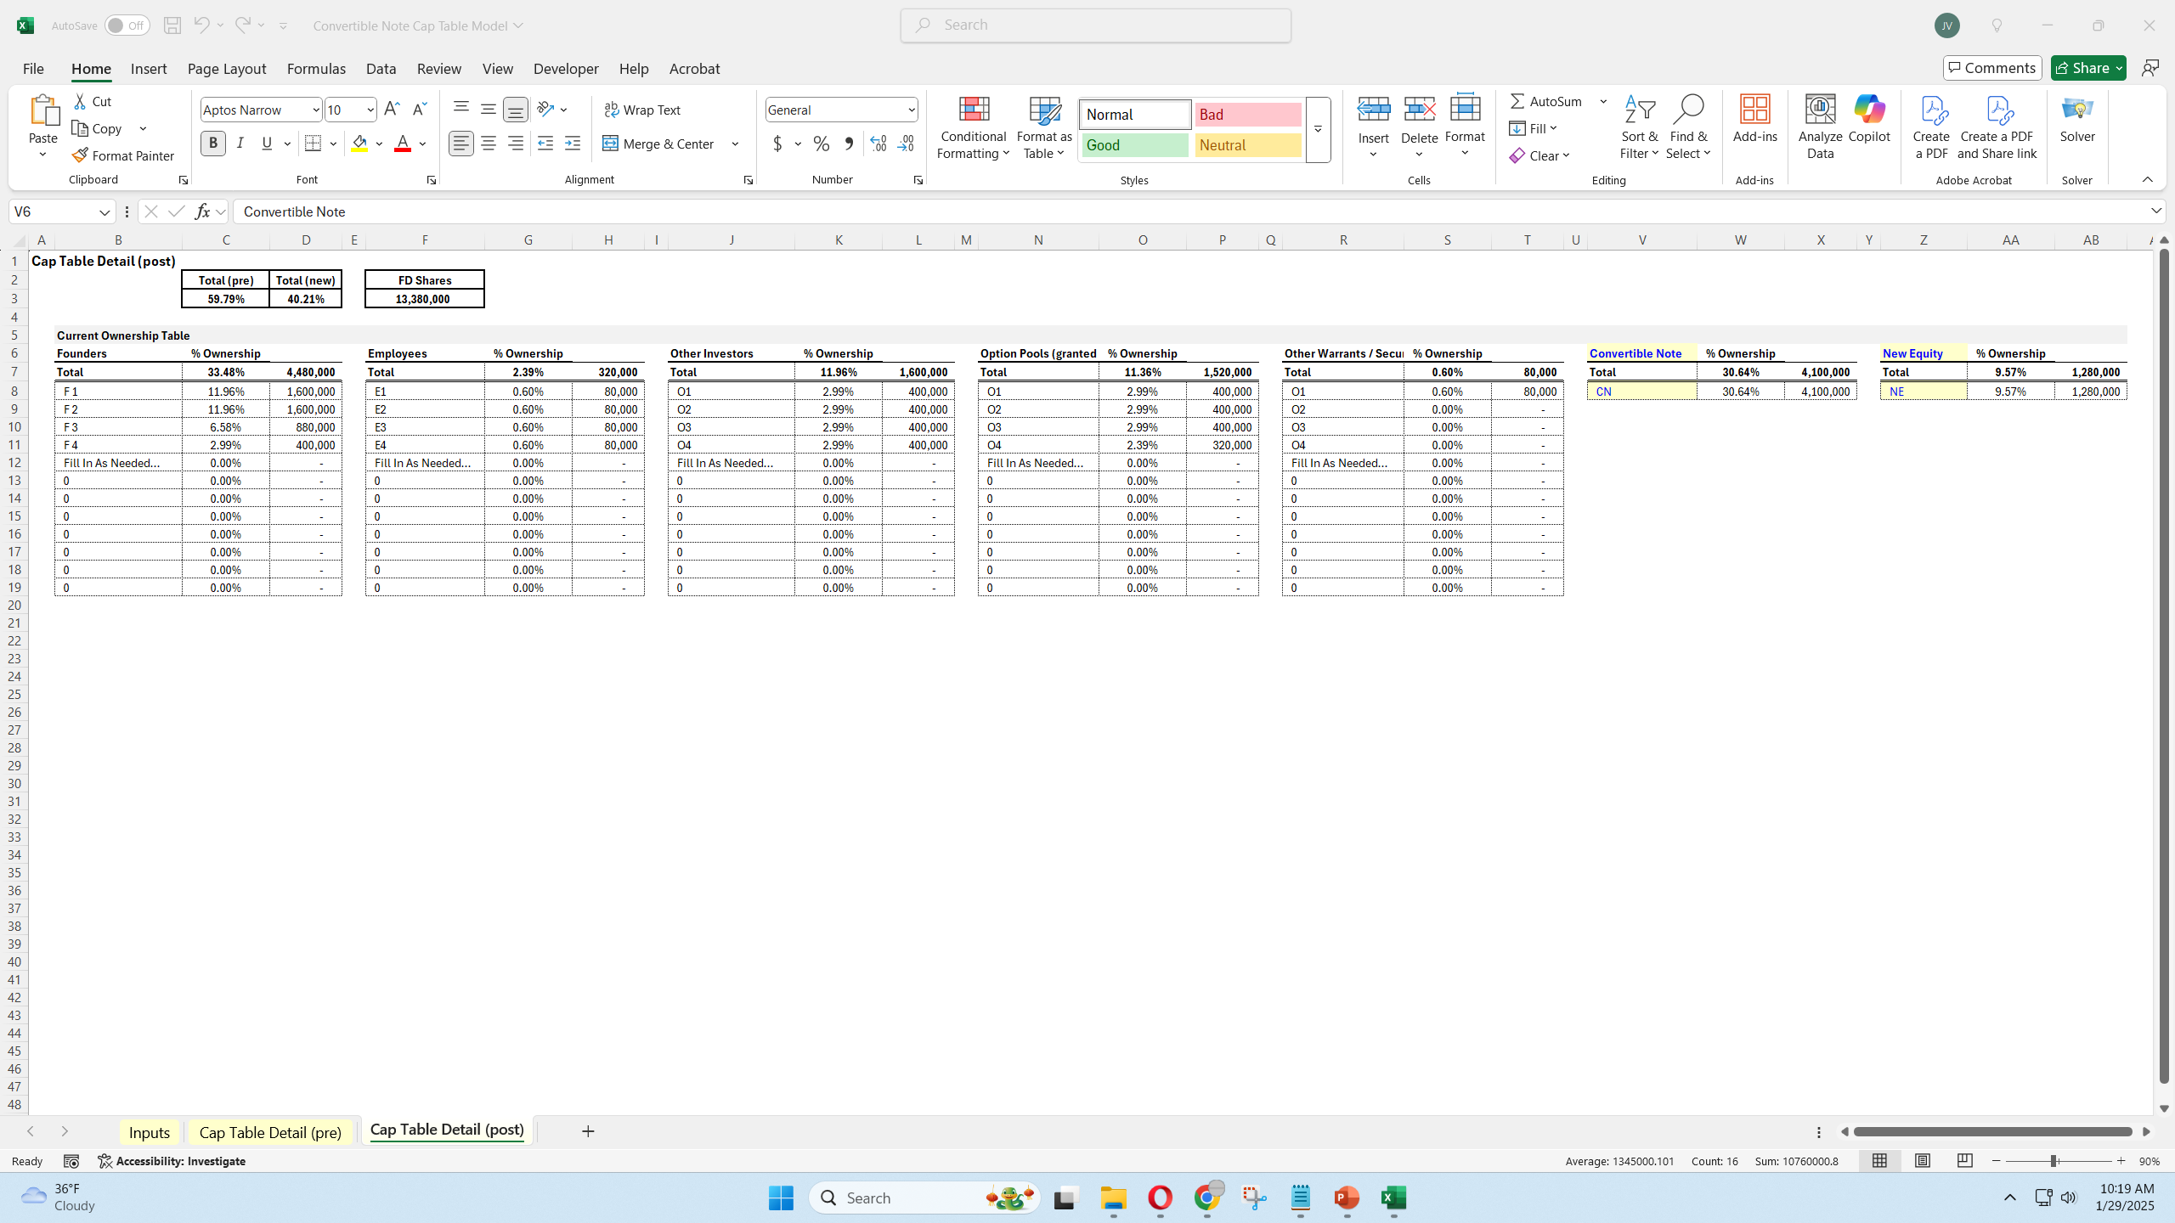Open the font size dropdown
Screen dimensions: 2175x1223
click(x=370, y=110)
